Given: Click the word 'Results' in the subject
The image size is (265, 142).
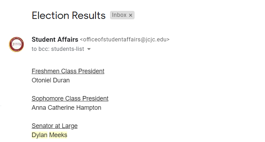Looking at the screenshot, I should tap(89, 15).
